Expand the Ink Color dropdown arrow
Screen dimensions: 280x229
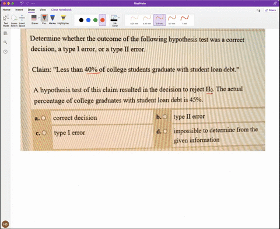119,18
